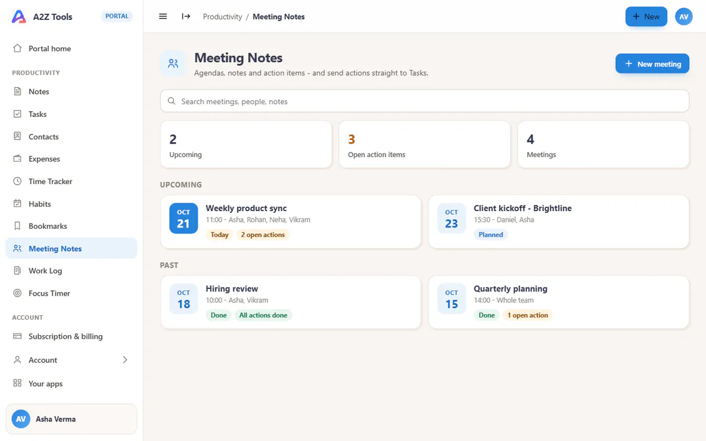Click the AV avatar in top right

pos(684,16)
